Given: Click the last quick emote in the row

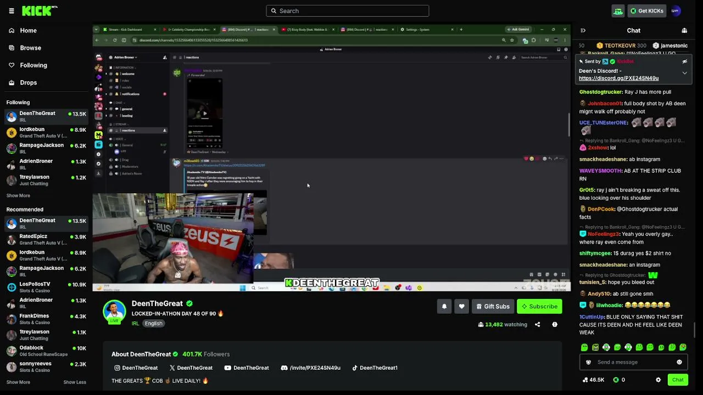Looking at the screenshot, I should point(683,347).
